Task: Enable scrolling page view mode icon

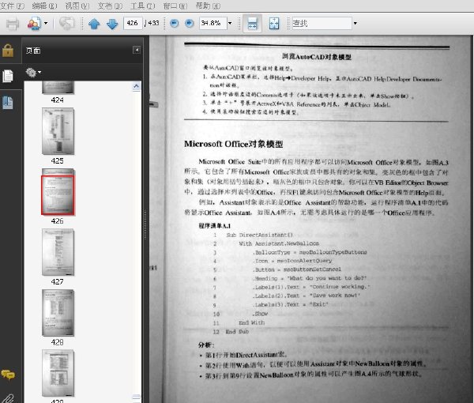Action: tap(253, 23)
